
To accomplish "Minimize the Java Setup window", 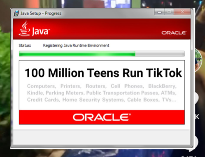I will pyautogui.click(x=159, y=12).
